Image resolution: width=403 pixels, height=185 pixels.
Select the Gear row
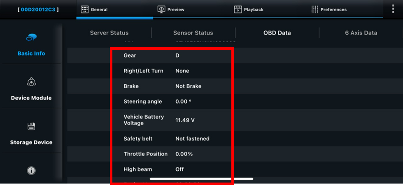(235, 55)
